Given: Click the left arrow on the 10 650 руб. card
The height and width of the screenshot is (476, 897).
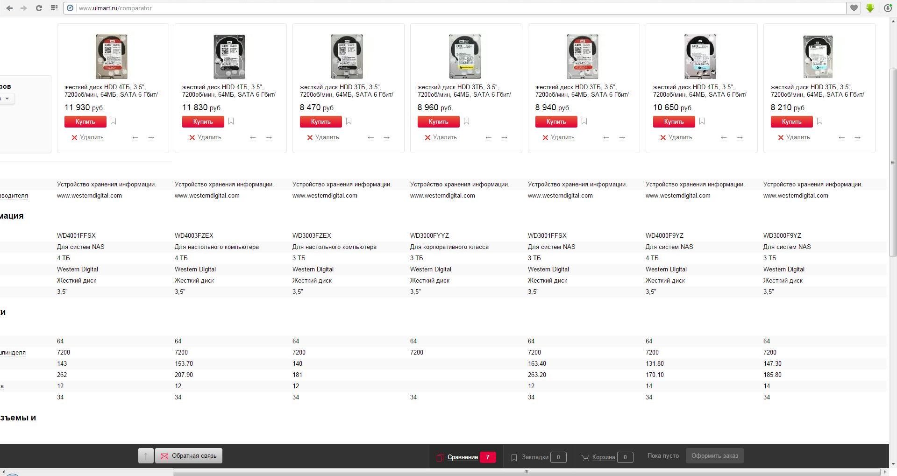Looking at the screenshot, I should pyautogui.click(x=724, y=138).
